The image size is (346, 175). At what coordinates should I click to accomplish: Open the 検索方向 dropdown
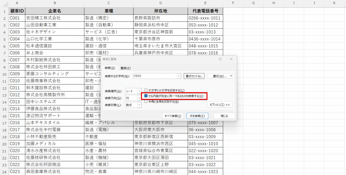pyautogui.click(x=139, y=98)
